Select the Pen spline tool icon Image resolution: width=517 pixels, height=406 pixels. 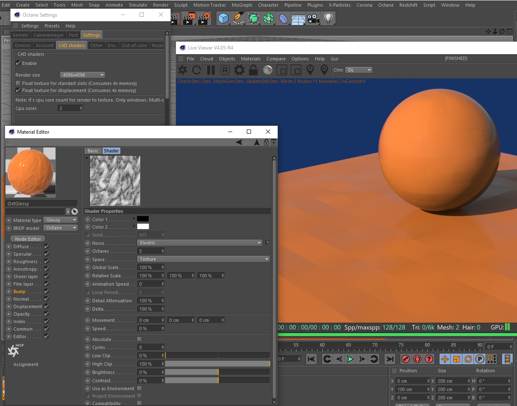click(x=238, y=19)
